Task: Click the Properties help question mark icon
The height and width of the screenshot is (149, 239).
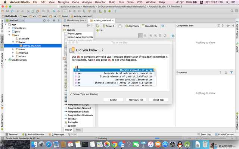Action: tap(220, 73)
